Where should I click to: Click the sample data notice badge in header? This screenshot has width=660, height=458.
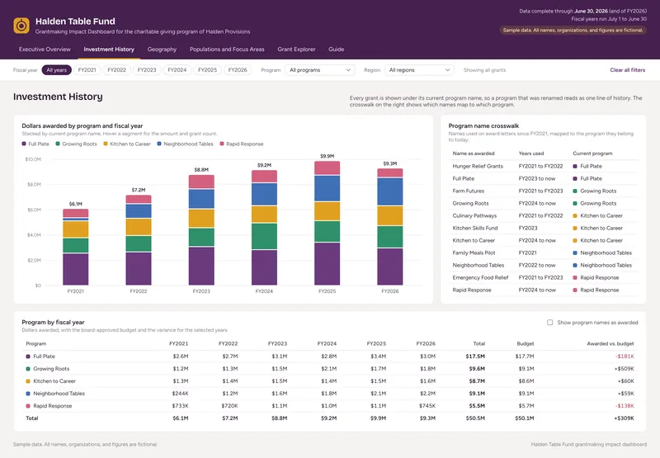tap(573, 31)
